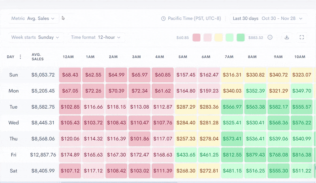Image resolution: width=316 pixels, height=183 pixels.
Task: Click the Friday 8AM cell $879.43
Action: point(255,155)
